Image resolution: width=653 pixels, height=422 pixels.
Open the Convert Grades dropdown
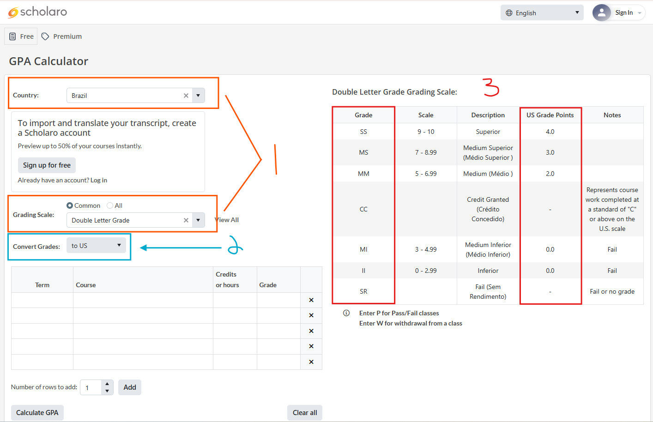tap(96, 246)
